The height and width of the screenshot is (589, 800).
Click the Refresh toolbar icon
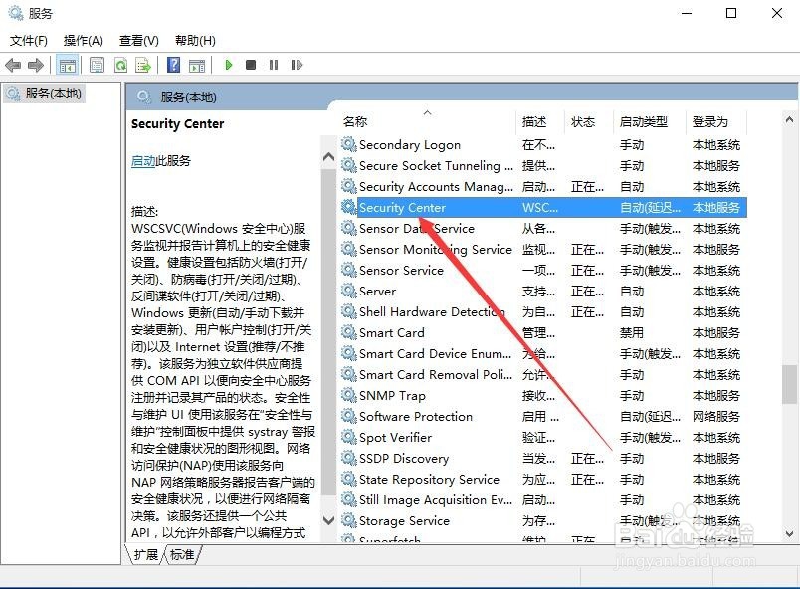point(121,65)
